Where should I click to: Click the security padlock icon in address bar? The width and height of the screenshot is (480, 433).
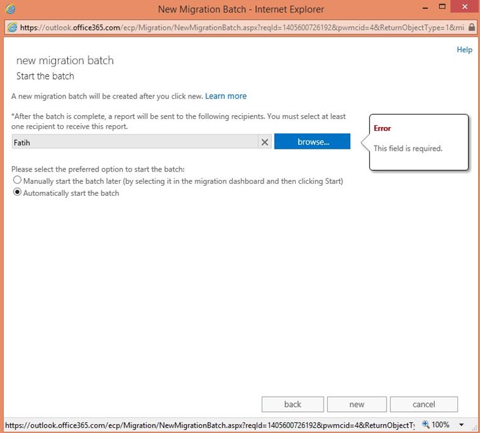[x=472, y=27]
